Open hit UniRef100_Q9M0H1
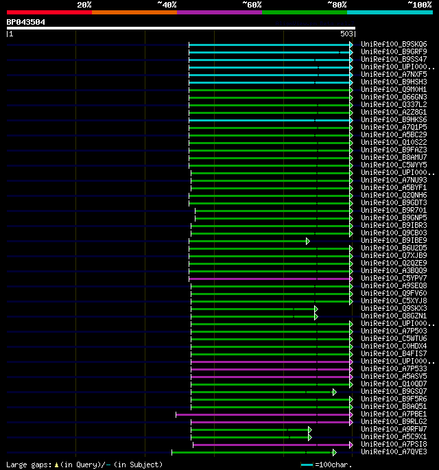 click(x=394, y=89)
